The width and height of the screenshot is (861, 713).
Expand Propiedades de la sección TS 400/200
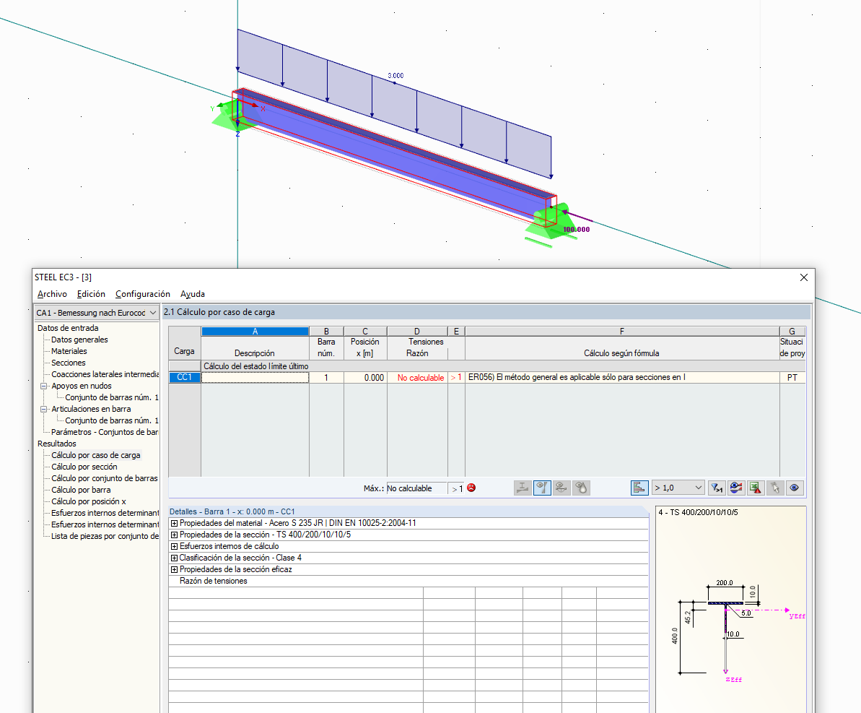[x=174, y=535]
